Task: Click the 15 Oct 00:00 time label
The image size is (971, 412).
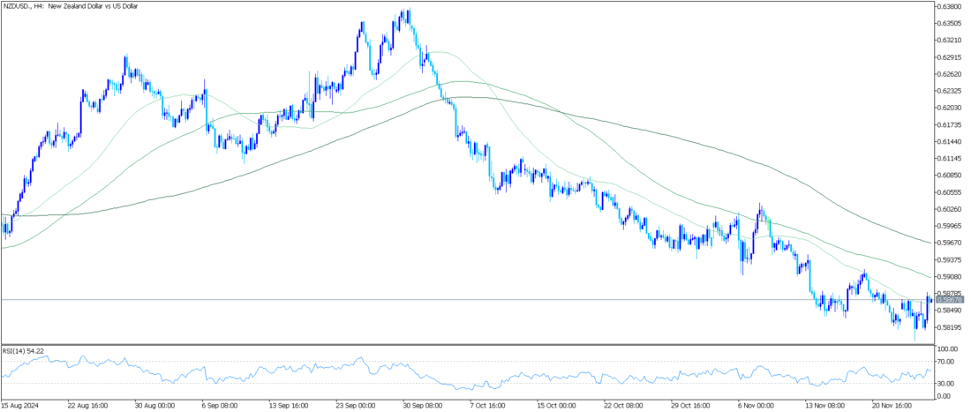Action: click(556, 405)
